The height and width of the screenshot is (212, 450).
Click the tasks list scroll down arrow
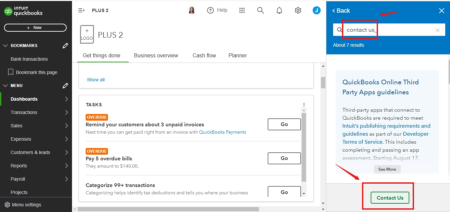tap(304, 194)
